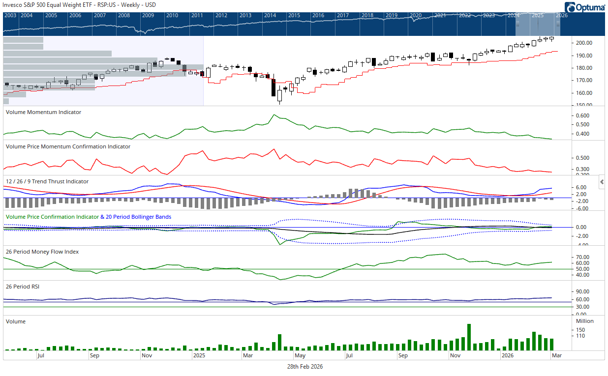Screen dimensions: 608x376
Task: Click the 2025 label on the date axis
Action: coord(199,354)
